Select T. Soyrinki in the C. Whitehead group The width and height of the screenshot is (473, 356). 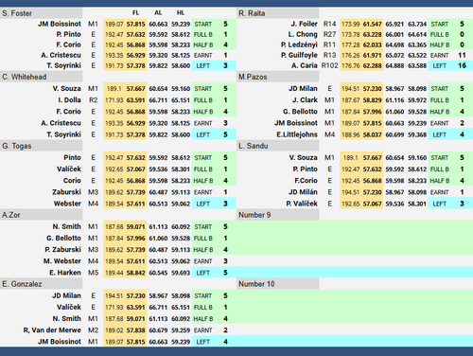pyautogui.click(x=63, y=134)
